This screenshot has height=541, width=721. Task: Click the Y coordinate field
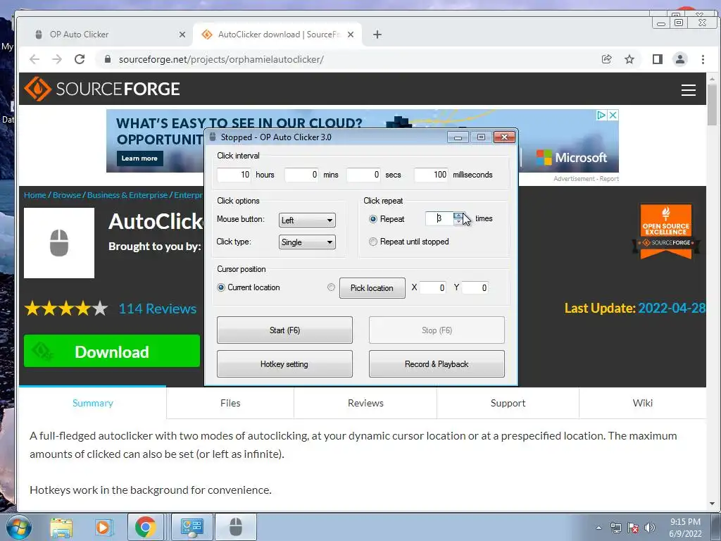[475, 288]
